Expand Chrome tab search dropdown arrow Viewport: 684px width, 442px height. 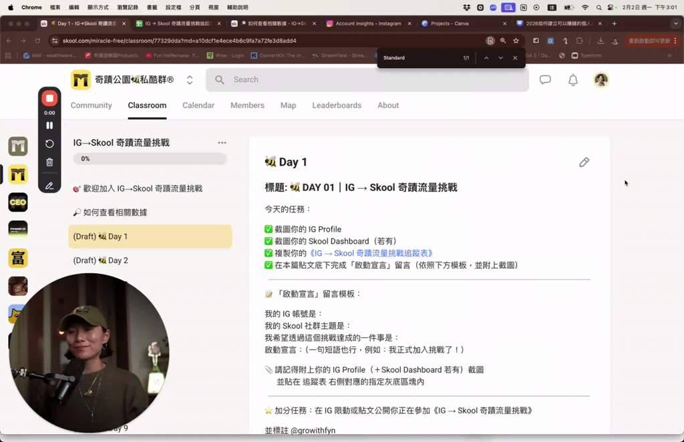point(676,23)
